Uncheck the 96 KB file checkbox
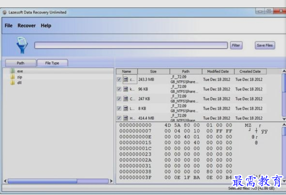 click(119, 89)
